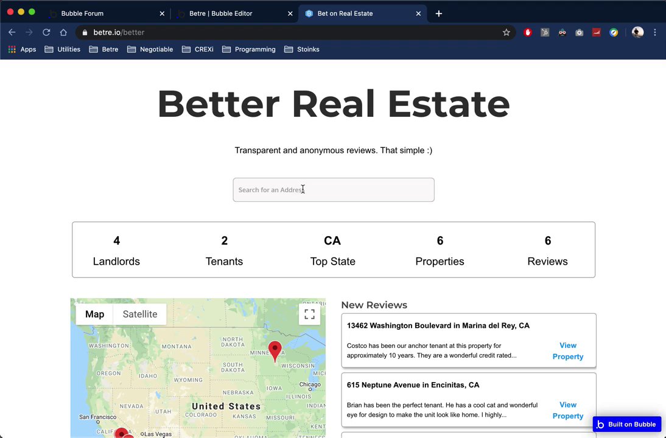View Property for 615 Neptune Avenue
Screen dimensions: 666x438
567,411
